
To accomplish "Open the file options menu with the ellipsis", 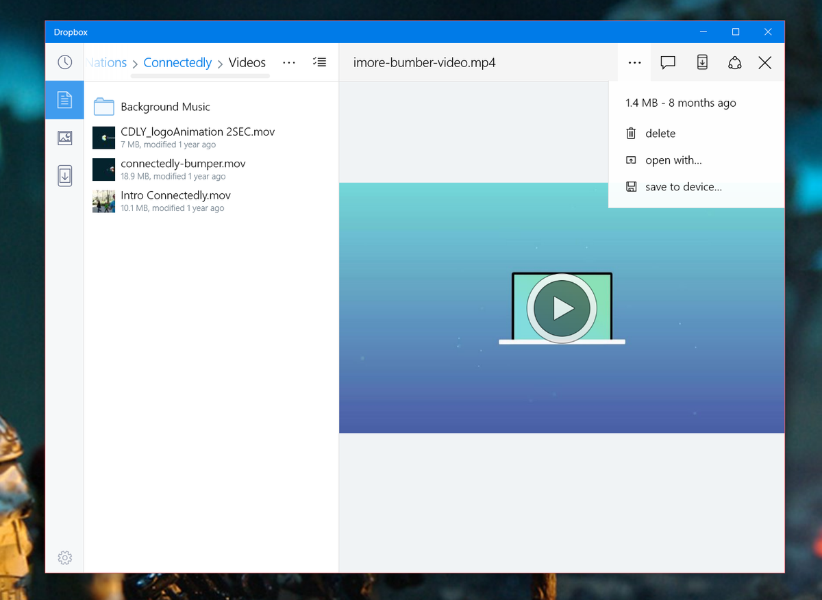I will [634, 62].
